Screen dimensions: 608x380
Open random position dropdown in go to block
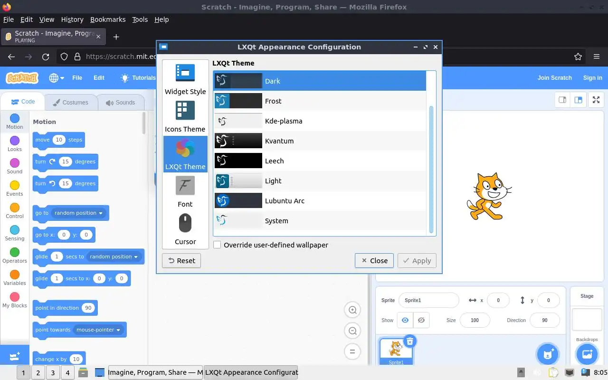79,213
